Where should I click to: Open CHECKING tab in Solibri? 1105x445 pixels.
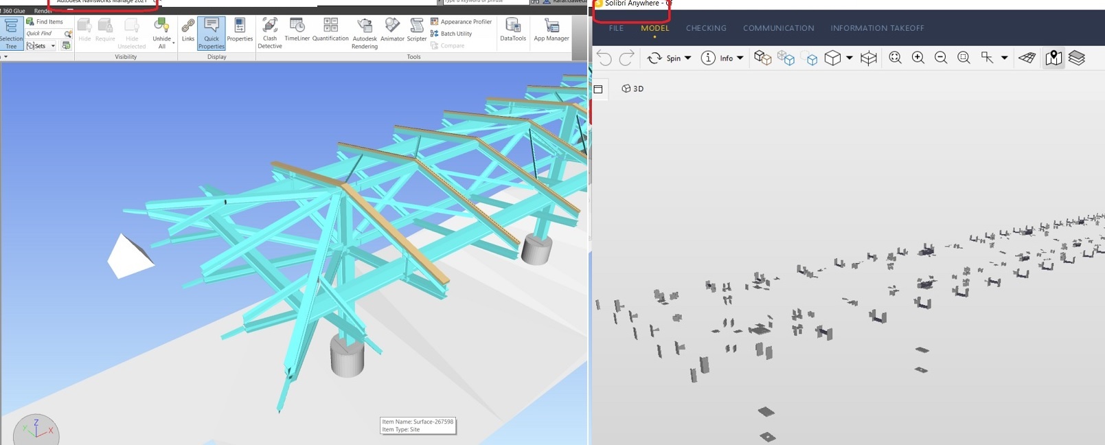[x=706, y=28]
